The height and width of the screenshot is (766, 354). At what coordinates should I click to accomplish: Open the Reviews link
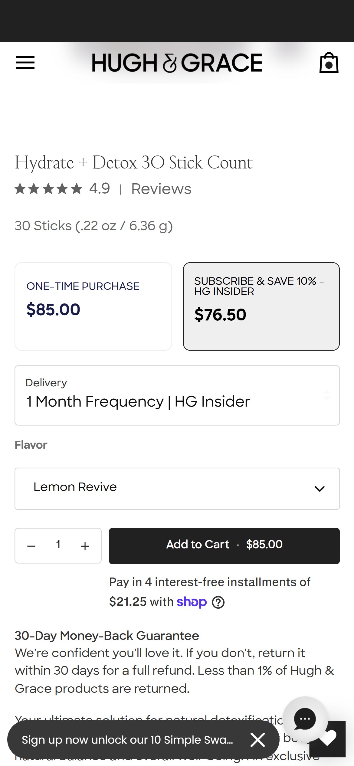click(x=161, y=189)
